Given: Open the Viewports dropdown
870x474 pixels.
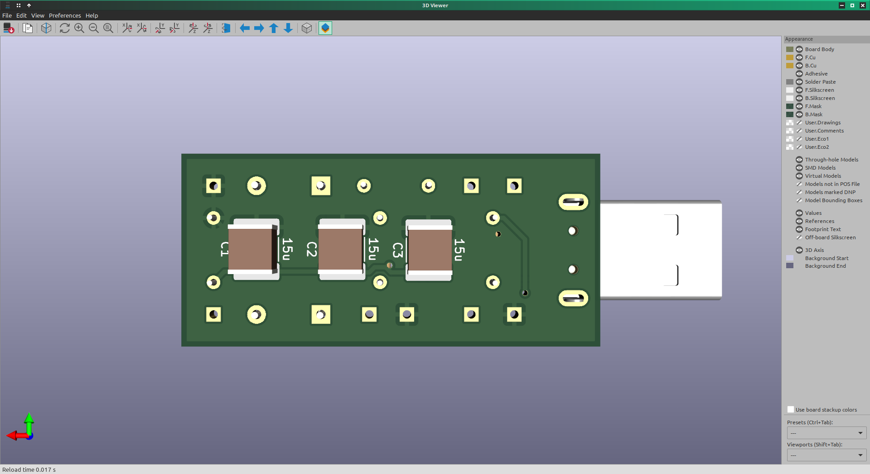Looking at the screenshot, I should 826,455.
